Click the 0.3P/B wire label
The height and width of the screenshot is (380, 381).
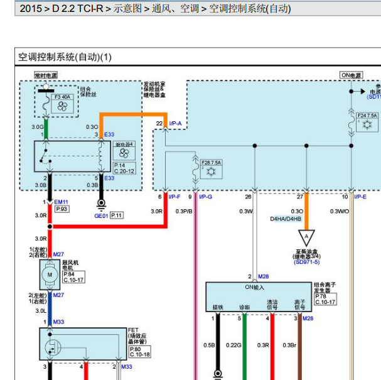(184, 211)
